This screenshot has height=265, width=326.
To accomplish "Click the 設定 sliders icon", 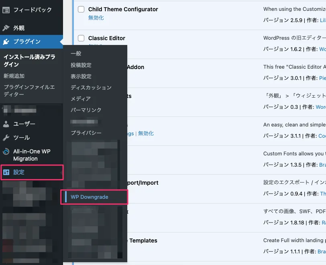I will (6, 172).
